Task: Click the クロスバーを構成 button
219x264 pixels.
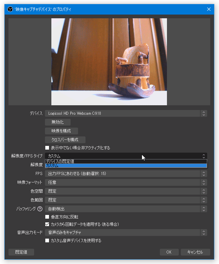Action: pyautogui.click(x=65, y=139)
